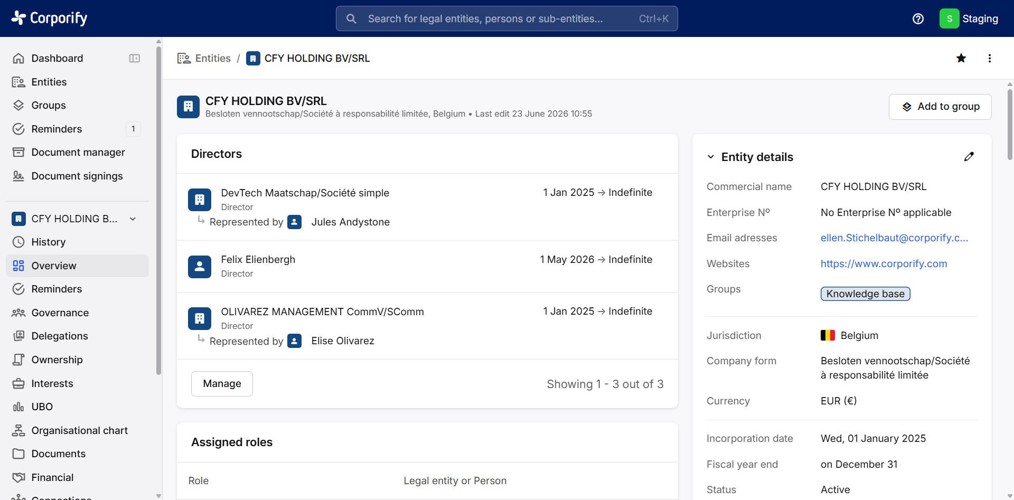1014x500 pixels.
Task: Collapse the sidebar panel icon next to Dashboard
Action: [x=135, y=58]
